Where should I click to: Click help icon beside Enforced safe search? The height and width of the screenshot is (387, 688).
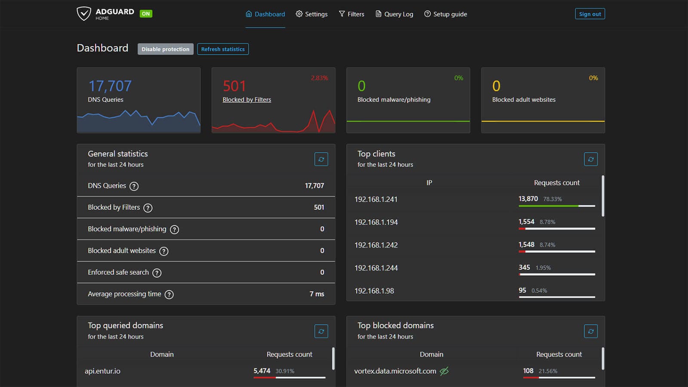click(157, 273)
